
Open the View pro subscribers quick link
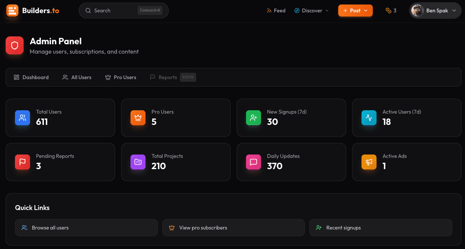(x=233, y=228)
